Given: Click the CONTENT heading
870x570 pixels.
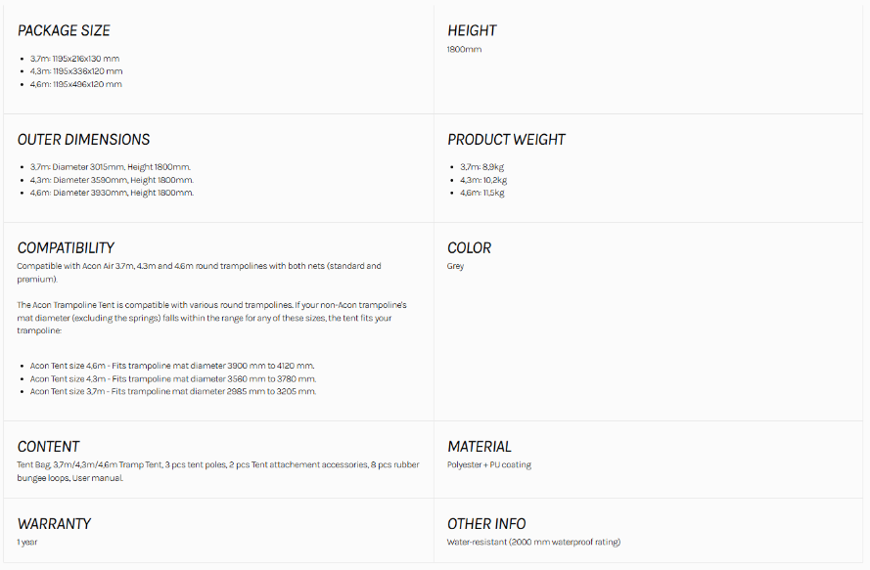Looking at the screenshot, I should (48, 447).
